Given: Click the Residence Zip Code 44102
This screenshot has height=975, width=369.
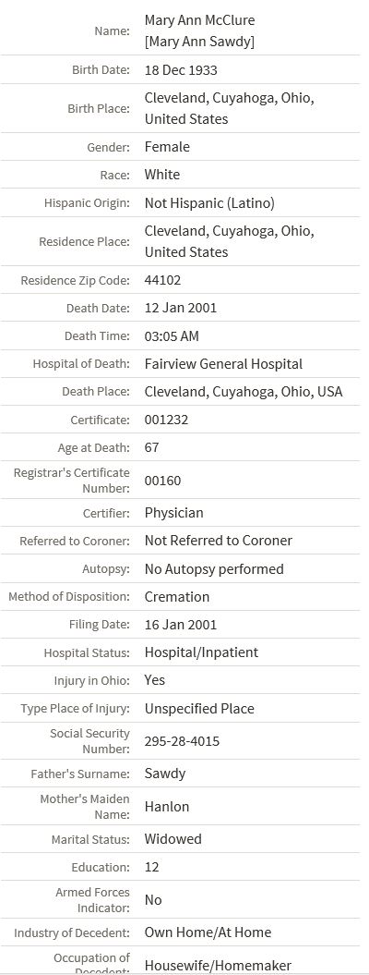Looking at the screenshot, I should point(162,280).
